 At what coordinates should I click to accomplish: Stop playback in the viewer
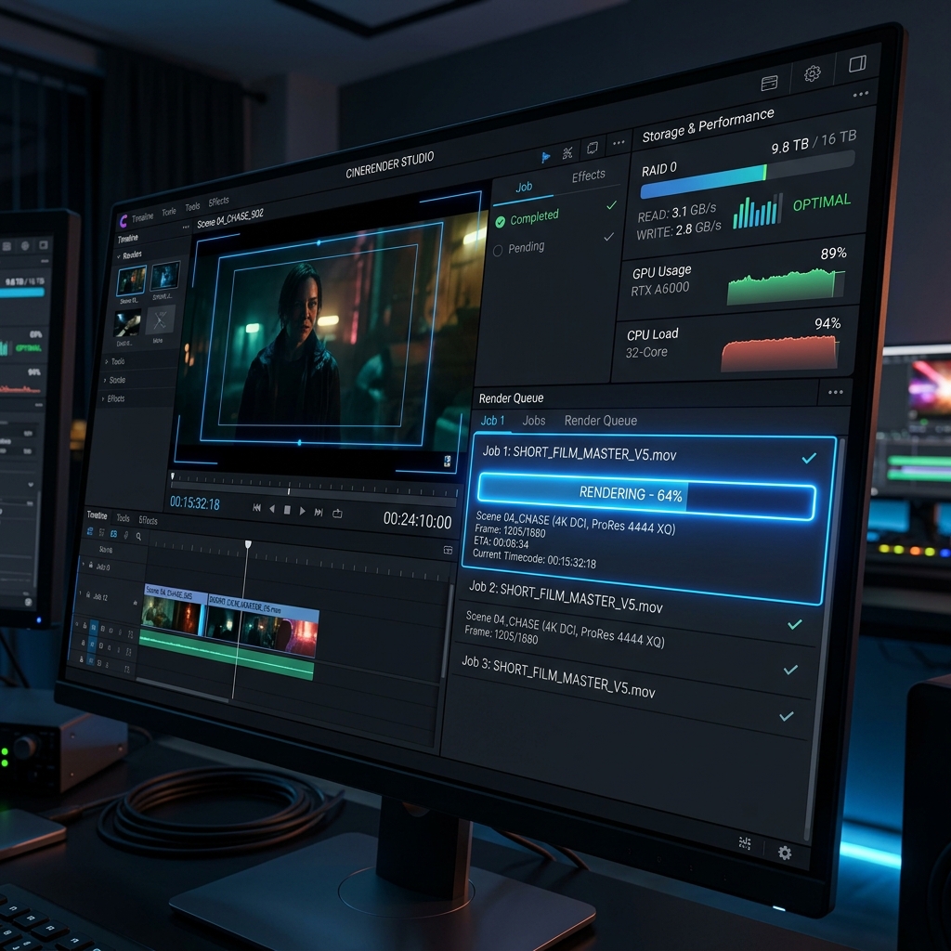click(x=288, y=510)
